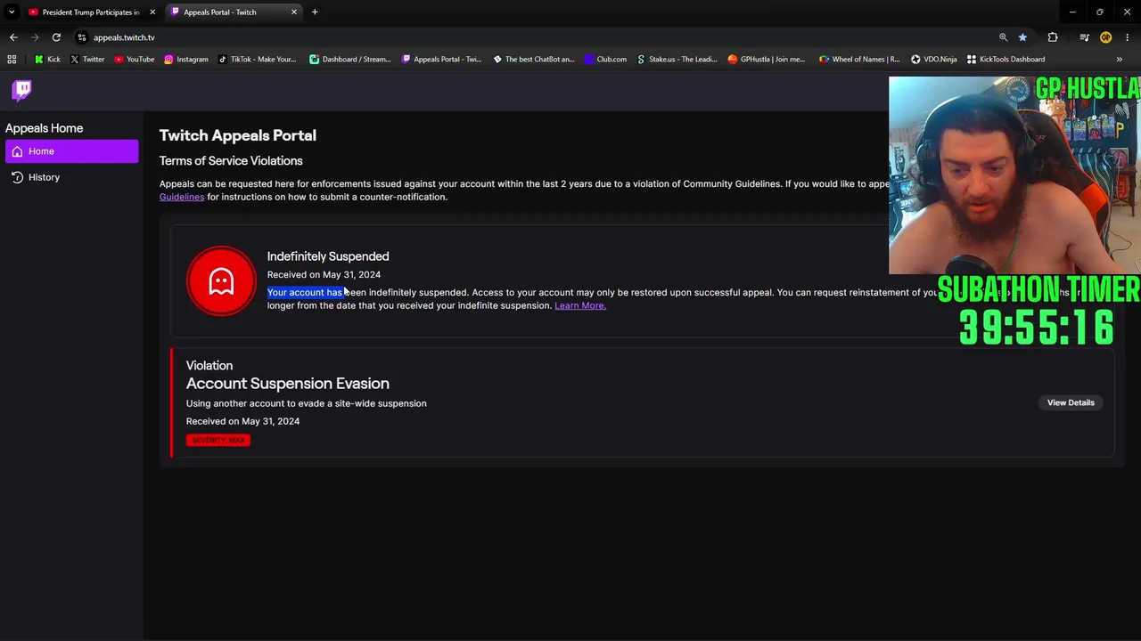Open the KickTools Dashboard bookmark

[1006, 59]
